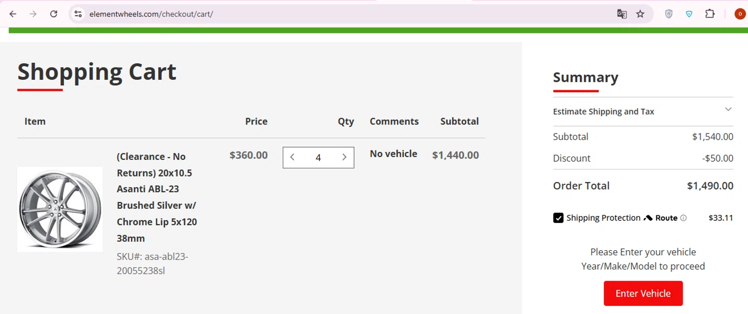
Task: Show the Route shipping protection info icon
Action: pyautogui.click(x=684, y=218)
